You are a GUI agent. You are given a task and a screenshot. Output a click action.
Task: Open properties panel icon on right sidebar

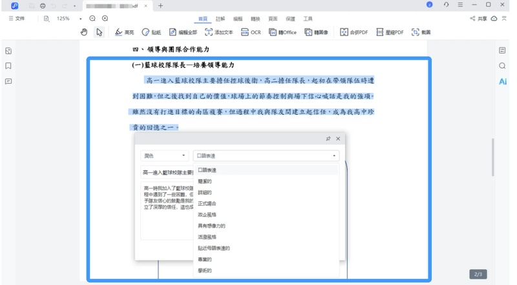pos(502,50)
